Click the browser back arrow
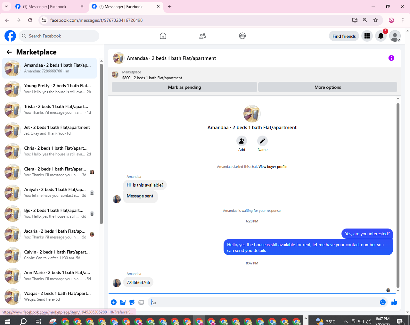 [7, 20]
